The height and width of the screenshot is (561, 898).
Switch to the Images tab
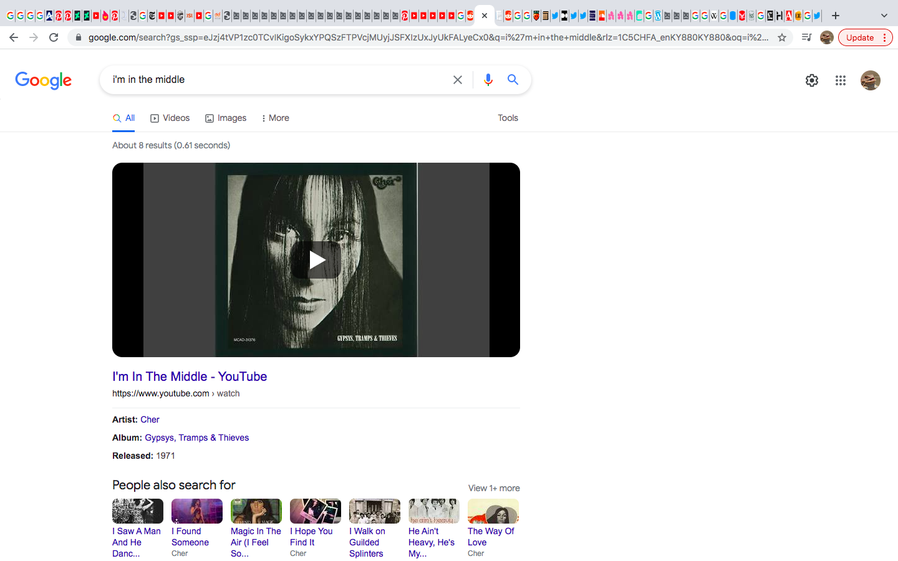point(226,118)
